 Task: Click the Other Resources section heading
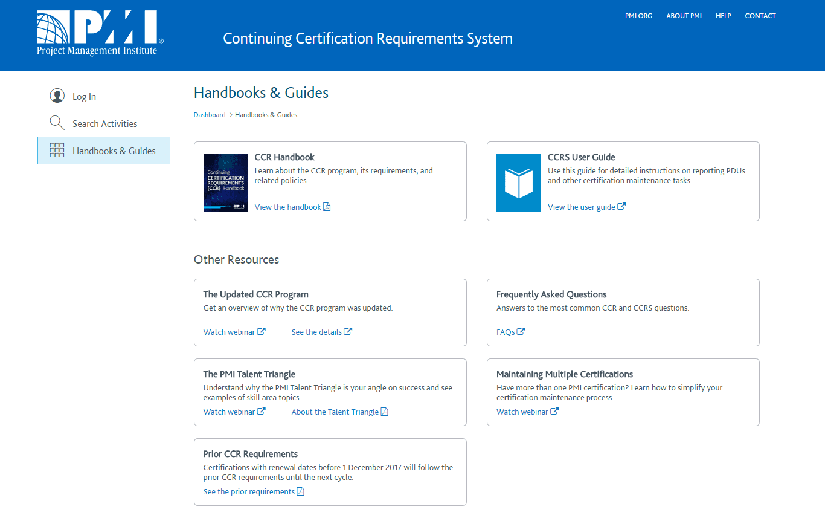[237, 259]
